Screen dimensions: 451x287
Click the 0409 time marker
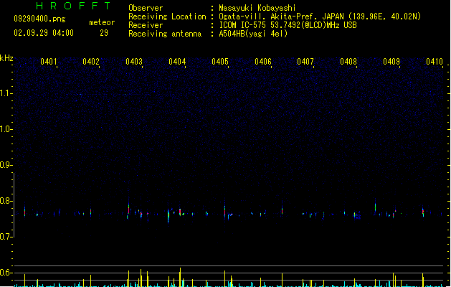click(391, 62)
